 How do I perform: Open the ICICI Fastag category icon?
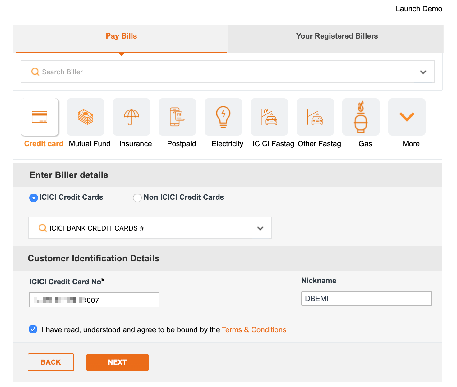[269, 117]
